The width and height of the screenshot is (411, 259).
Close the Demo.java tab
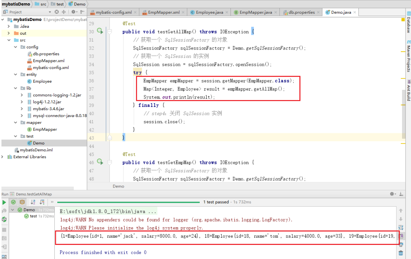point(355,12)
